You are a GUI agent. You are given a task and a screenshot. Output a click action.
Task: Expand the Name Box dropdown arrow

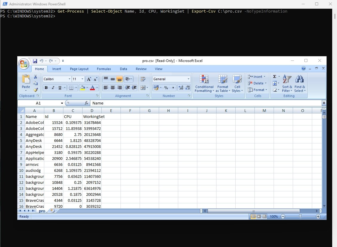62,103
